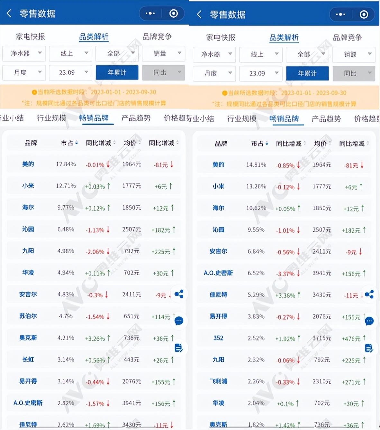Viewport: 380px width, 430px height.
Task: Open the 飞利浦 brand link
Action: coord(218,381)
